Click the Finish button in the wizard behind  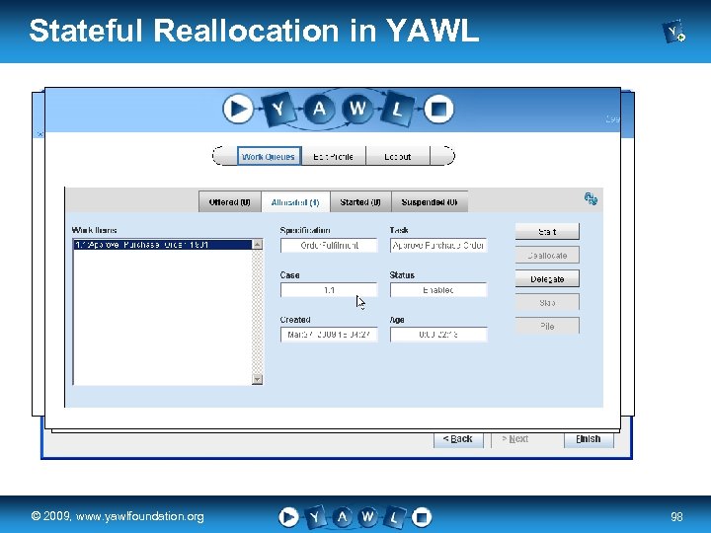tap(589, 439)
